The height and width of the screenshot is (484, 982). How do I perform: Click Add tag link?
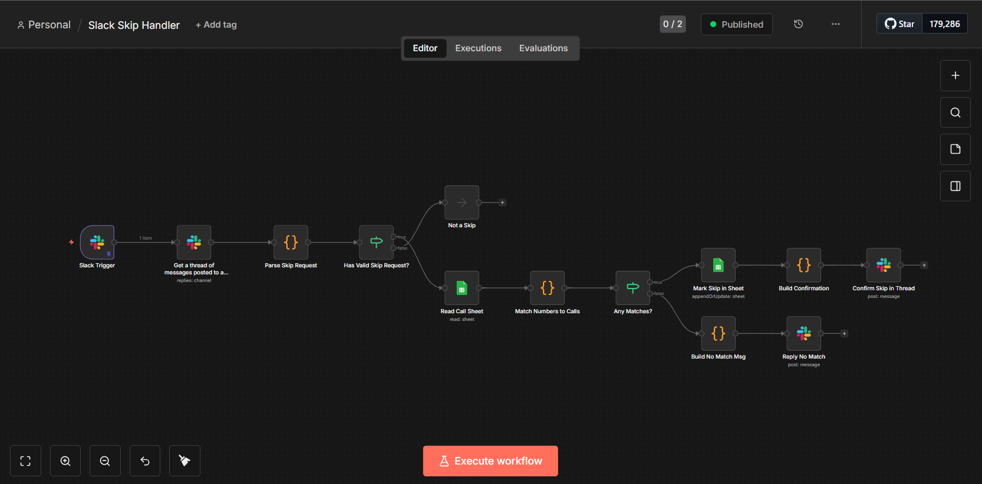pos(216,25)
